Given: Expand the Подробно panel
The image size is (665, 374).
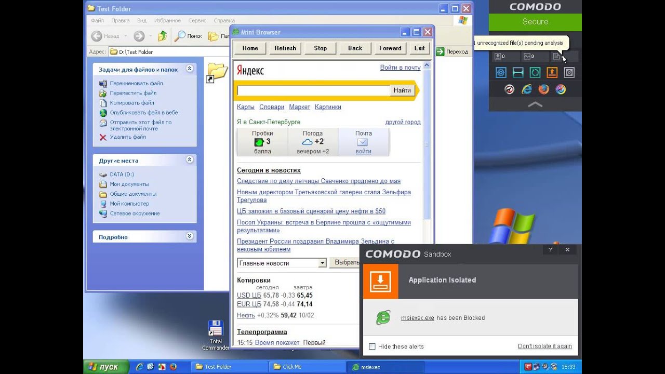Looking at the screenshot, I should coord(190,236).
